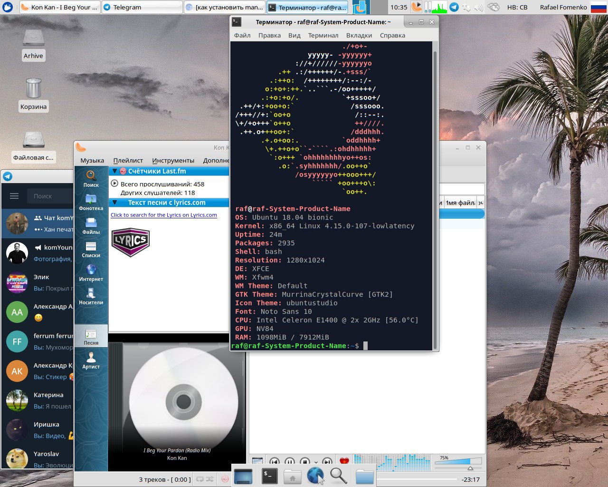This screenshot has width=608, height=487.
Task: Click the show desktop icon in dock
Action: click(243, 476)
